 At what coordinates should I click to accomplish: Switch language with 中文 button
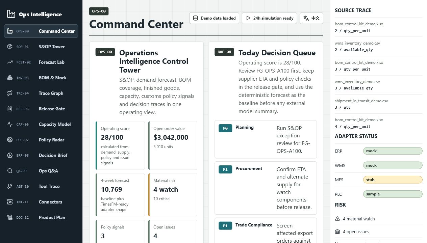click(311, 18)
